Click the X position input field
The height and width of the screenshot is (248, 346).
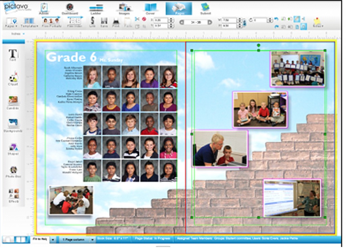161,20
